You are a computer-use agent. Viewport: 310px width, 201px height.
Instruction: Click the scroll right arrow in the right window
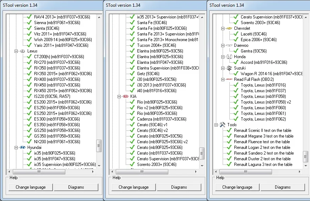pyautogui.click(x=300, y=172)
